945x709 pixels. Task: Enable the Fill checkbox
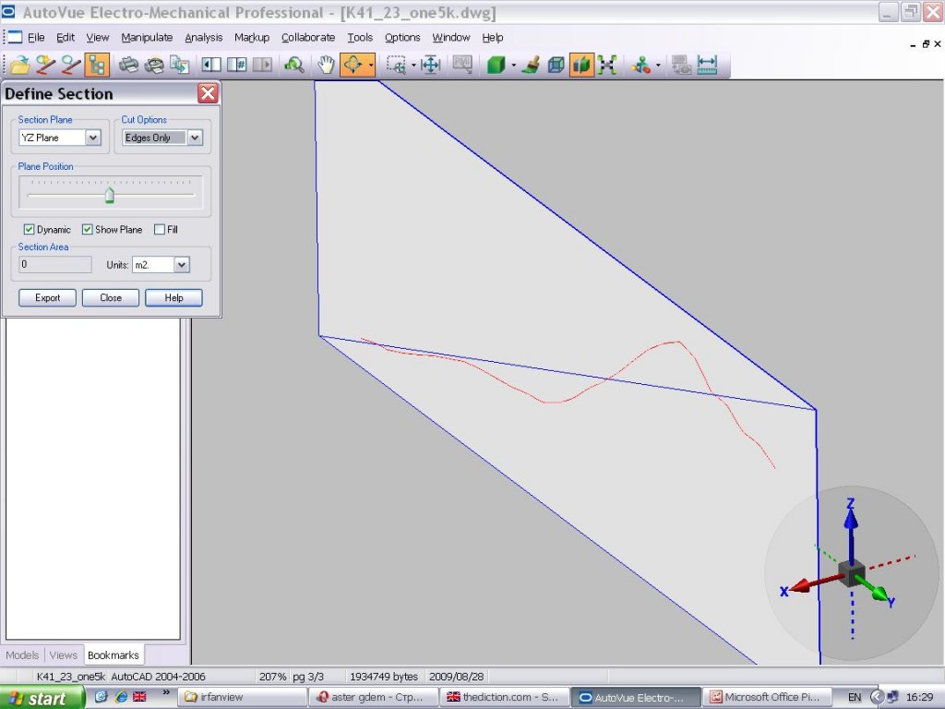160,229
